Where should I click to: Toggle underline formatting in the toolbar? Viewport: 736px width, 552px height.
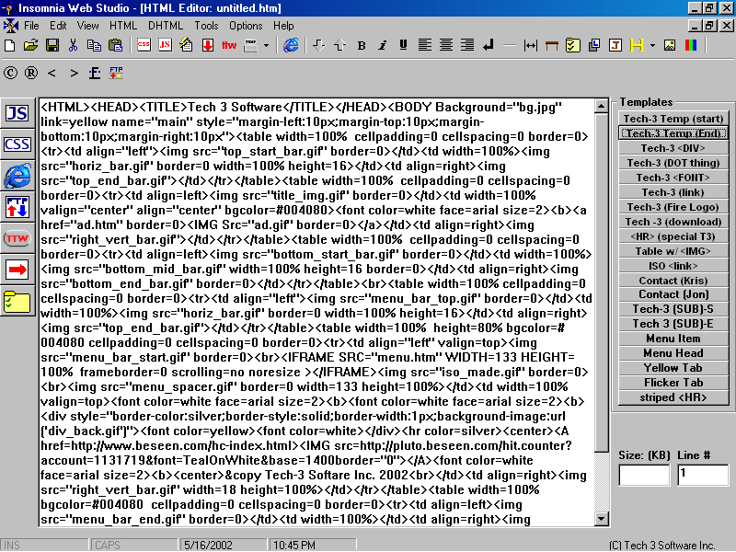tap(403, 45)
